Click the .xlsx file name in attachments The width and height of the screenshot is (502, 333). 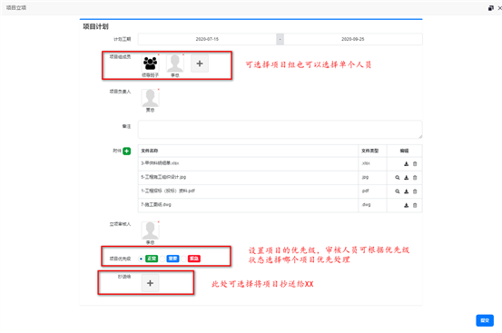pos(160,163)
